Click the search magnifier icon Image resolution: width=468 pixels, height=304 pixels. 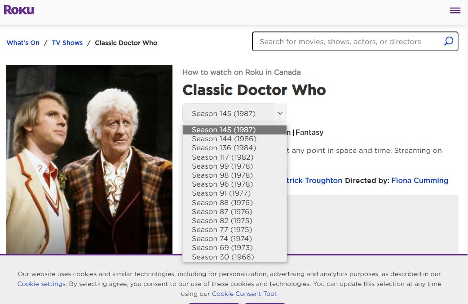pyautogui.click(x=448, y=41)
